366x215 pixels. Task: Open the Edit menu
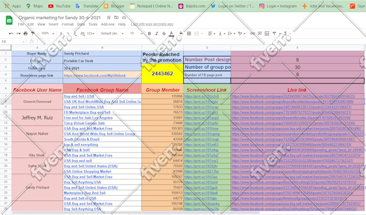pyautogui.click(x=31, y=24)
